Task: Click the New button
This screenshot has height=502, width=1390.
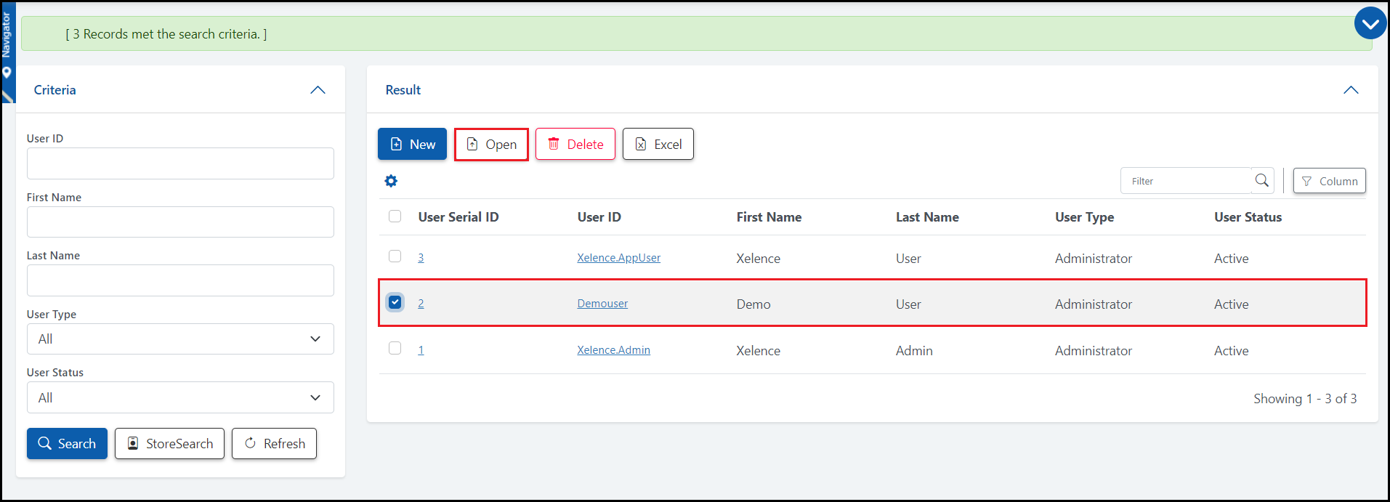Action: pyautogui.click(x=412, y=144)
